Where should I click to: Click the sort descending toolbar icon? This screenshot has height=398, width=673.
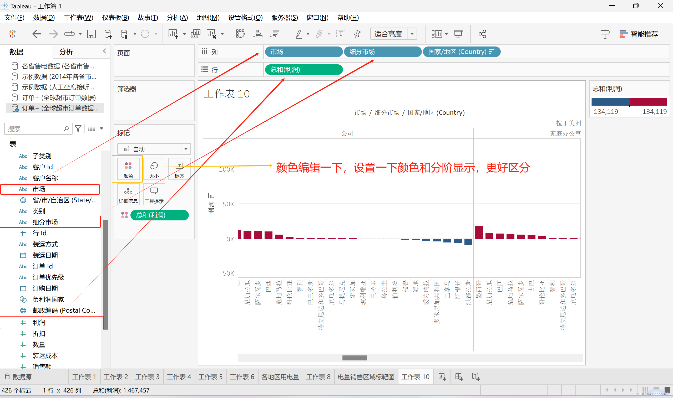275,34
